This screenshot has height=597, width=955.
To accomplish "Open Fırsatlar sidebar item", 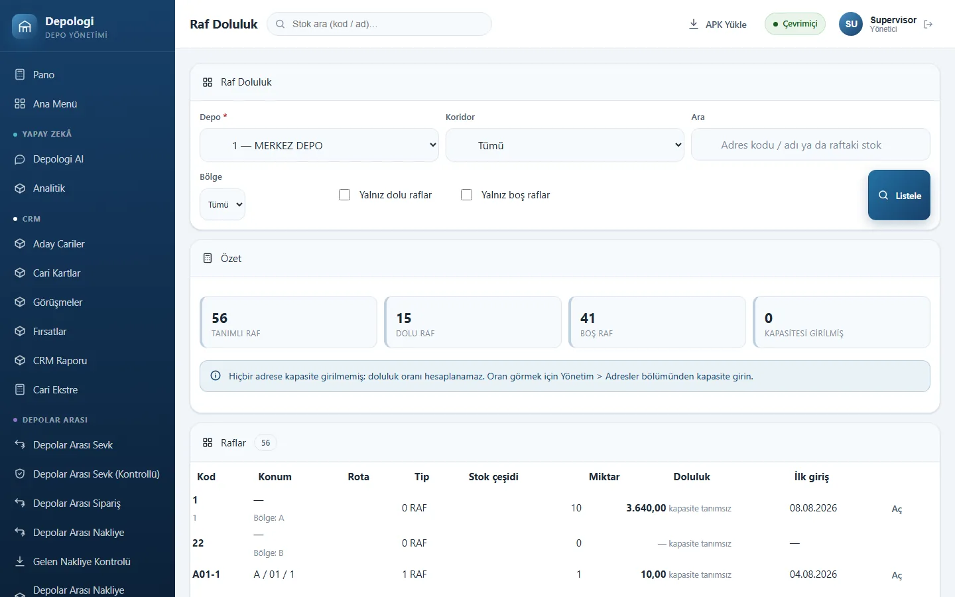I will coord(88,332).
